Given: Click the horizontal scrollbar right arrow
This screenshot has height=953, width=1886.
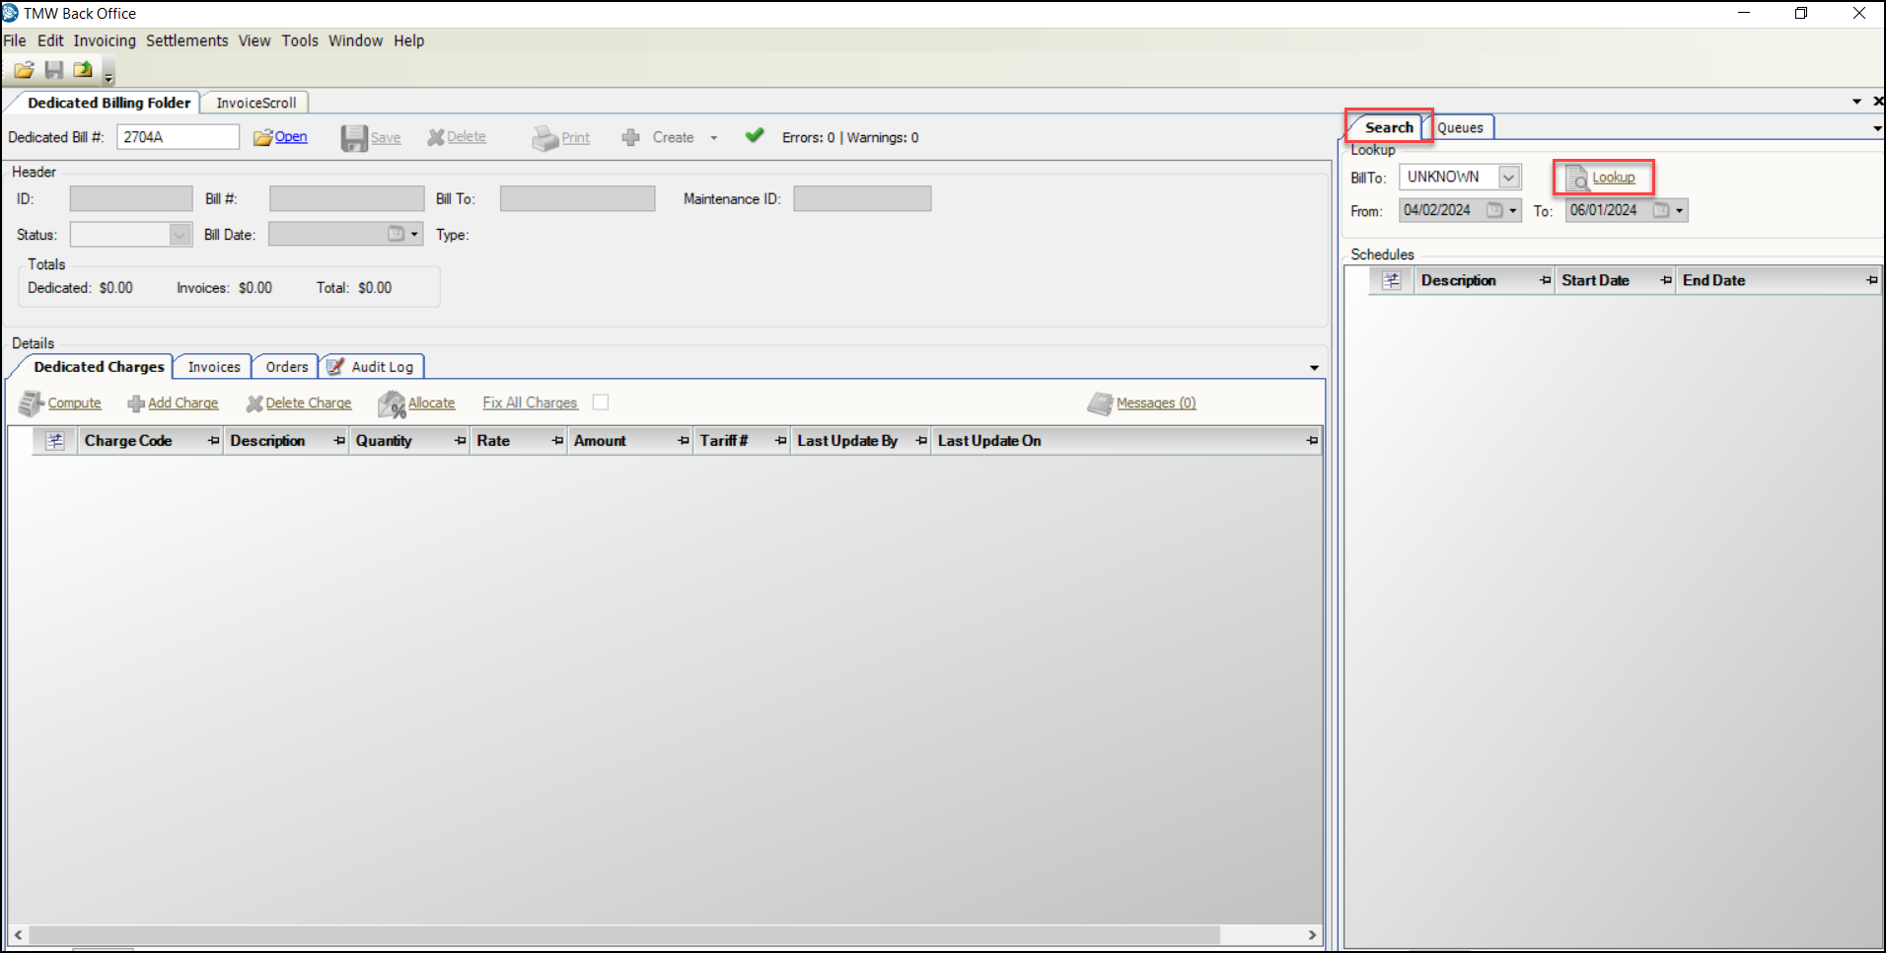Looking at the screenshot, I should tap(1312, 935).
